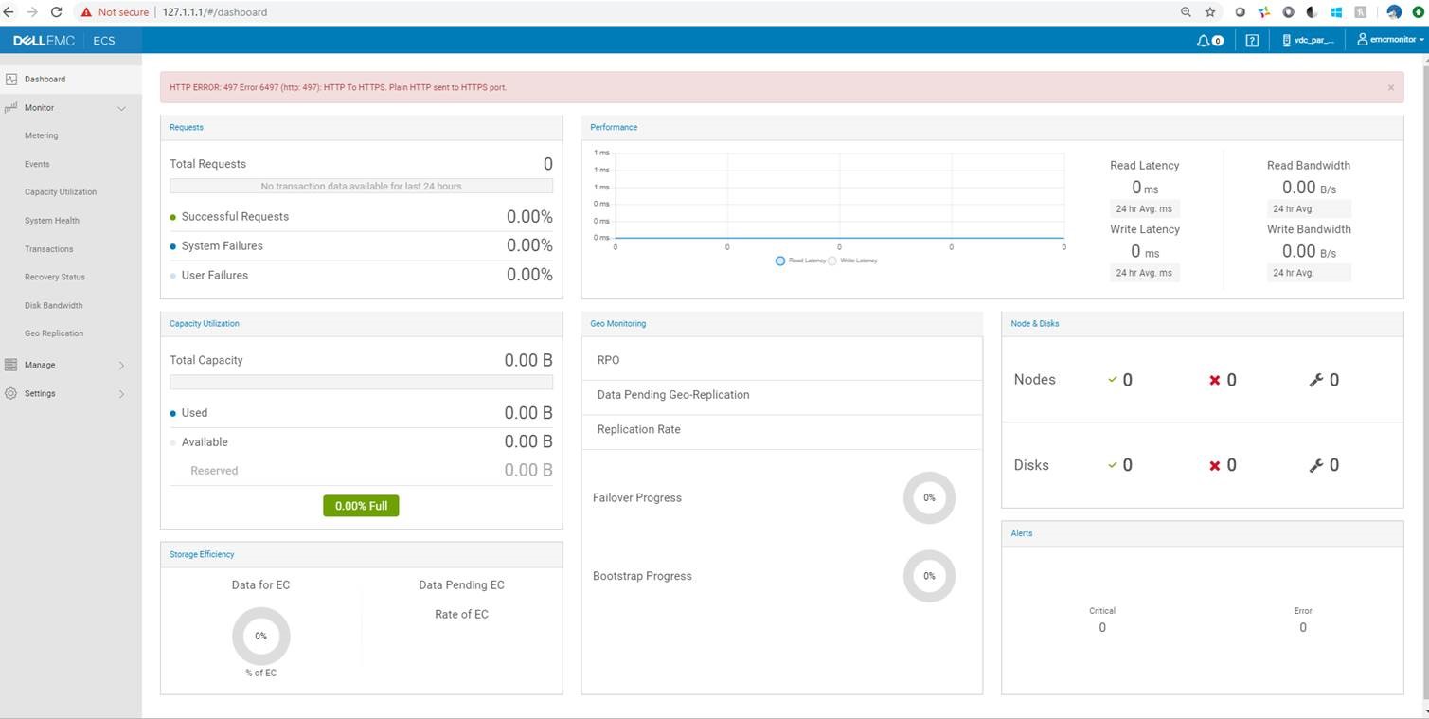Open the Storage Efficiency panel link
Image resolution: width=1429 pixels, height=719 pixels.
(202, 554)
